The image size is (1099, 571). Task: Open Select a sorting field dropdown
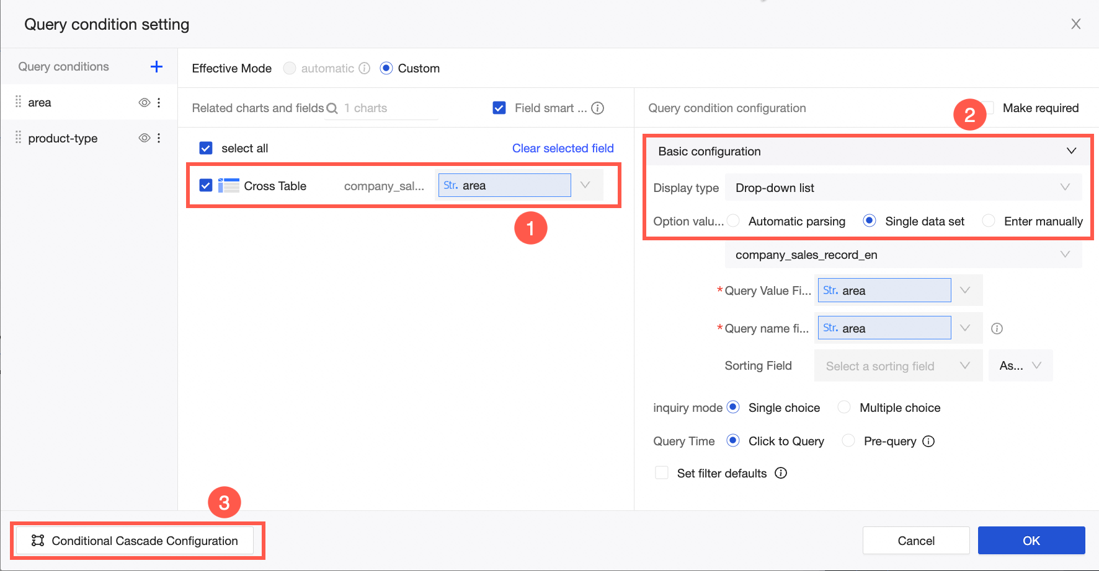899,366
